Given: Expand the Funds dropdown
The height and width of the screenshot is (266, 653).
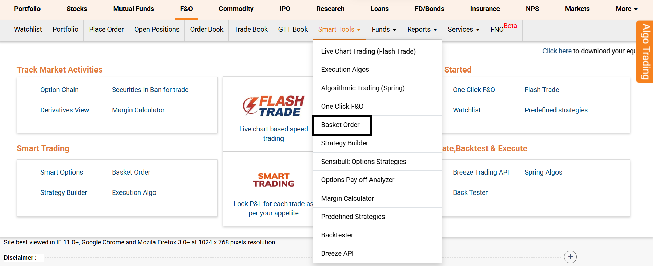Looking at the screenshot, I should (383, 30).
